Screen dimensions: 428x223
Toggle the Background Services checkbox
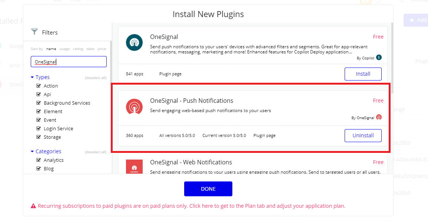click(39, 103)
